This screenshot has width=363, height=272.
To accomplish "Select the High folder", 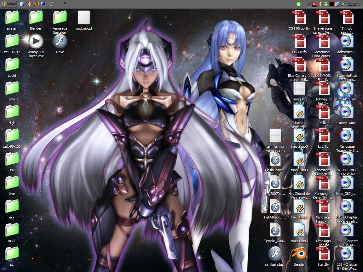I will pyautogui.click(x=12, y=115).
